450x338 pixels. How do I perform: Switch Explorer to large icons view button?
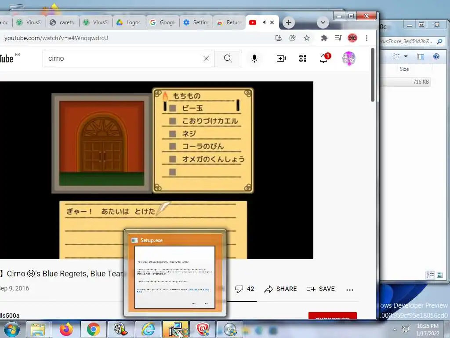pos(439,276)
